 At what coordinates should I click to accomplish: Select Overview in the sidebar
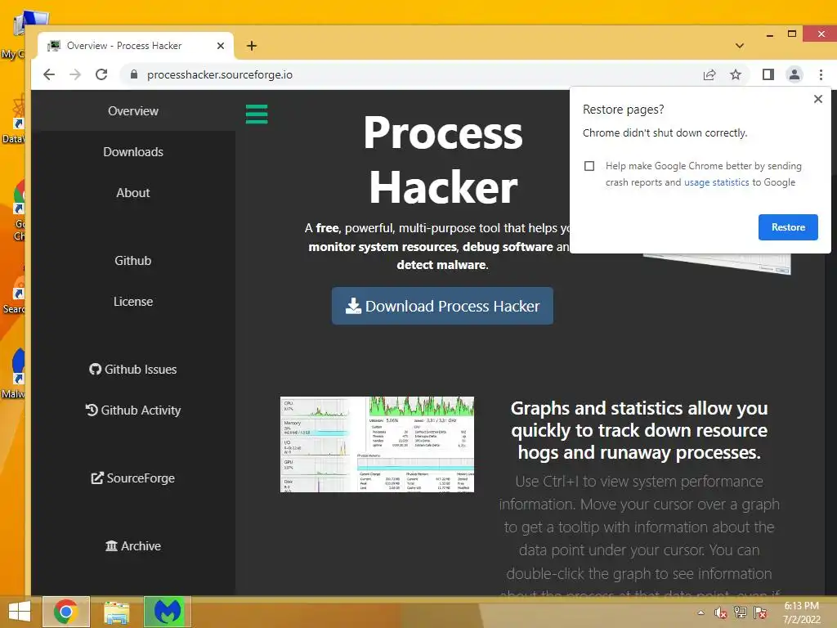coord(133,111)
